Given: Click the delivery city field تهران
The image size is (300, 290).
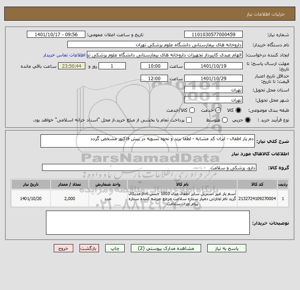Looking at the screenshot, I should tap(214, 100).
